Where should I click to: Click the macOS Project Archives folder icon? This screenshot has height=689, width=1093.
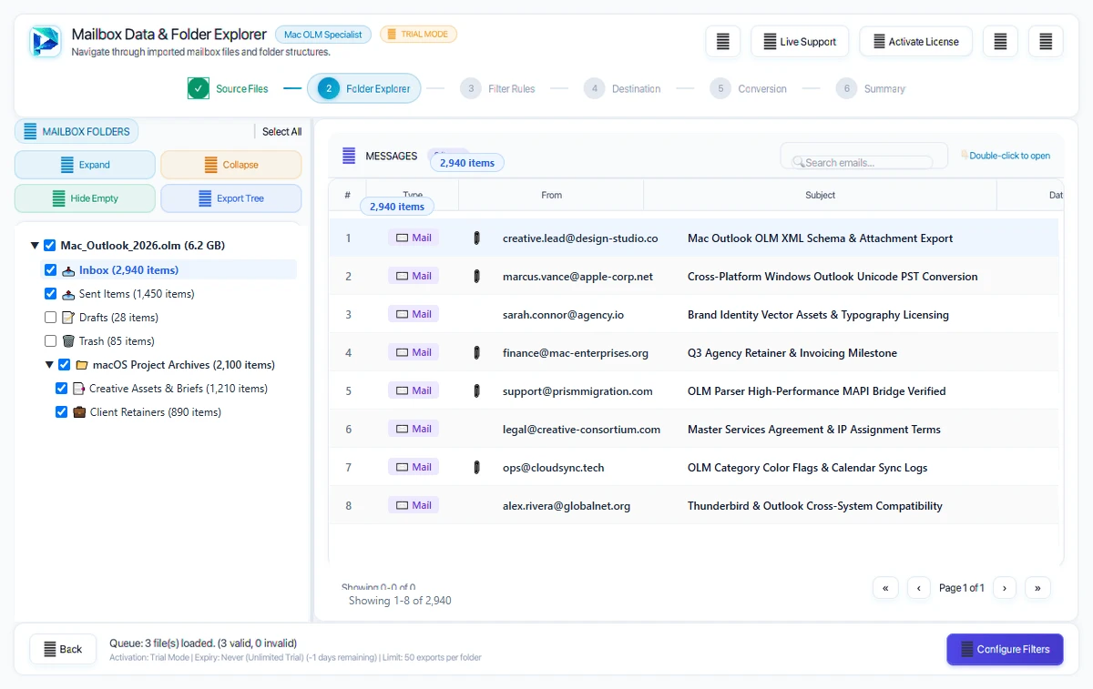coord(82,365)
